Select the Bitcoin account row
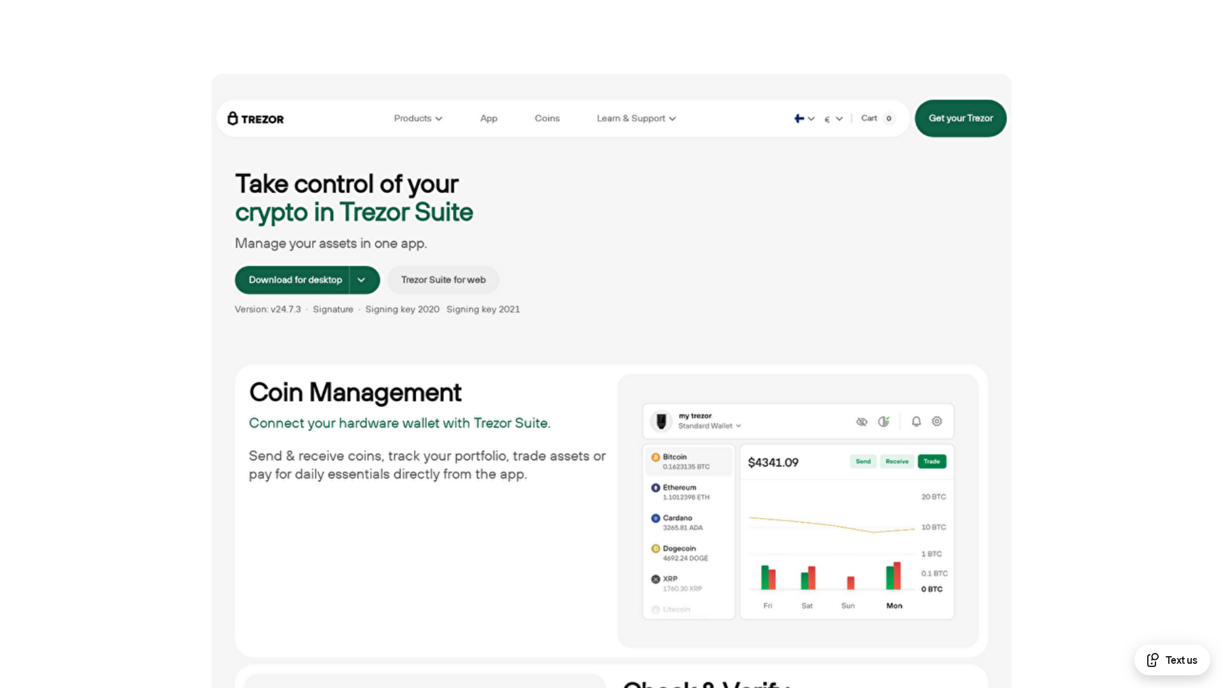The image size is (1223, 688). [x=689, y=461]
